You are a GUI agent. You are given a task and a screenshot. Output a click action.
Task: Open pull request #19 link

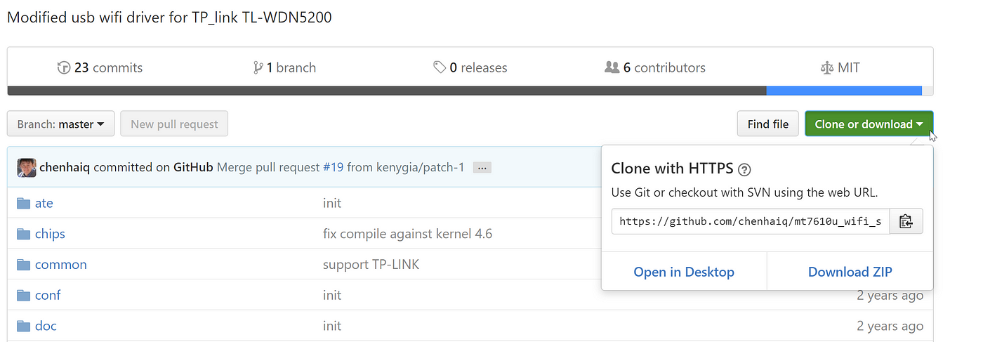333,168
